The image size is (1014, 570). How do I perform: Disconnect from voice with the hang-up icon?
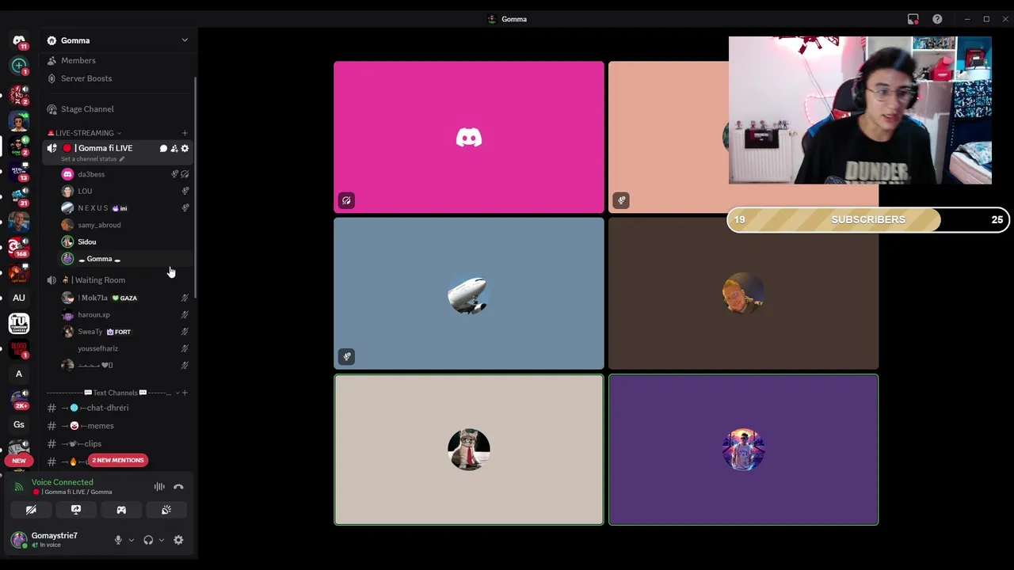[x=178, y=487]
